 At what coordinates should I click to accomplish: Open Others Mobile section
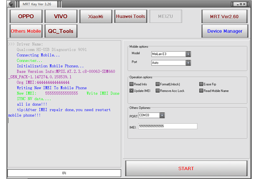[x=26, y=31]
